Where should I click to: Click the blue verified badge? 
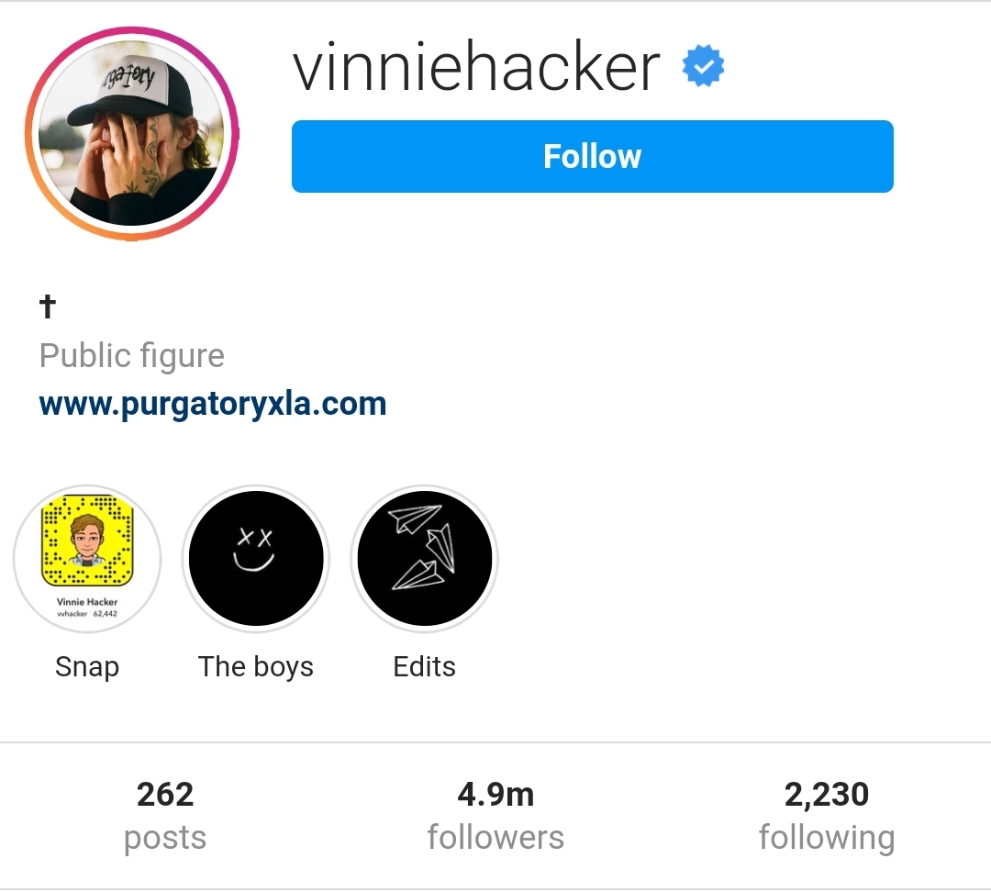click(703, 66)
